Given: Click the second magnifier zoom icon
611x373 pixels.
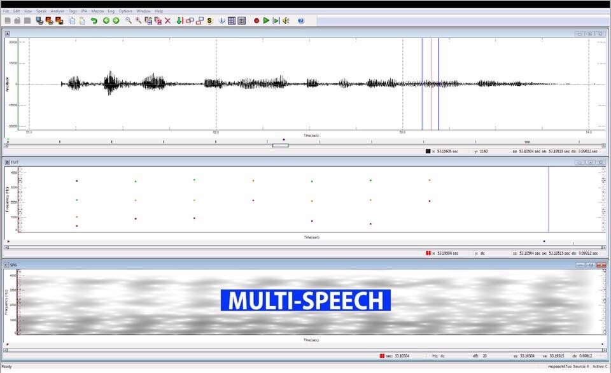Looking at the screenshot, I should [x=138, y=20].
